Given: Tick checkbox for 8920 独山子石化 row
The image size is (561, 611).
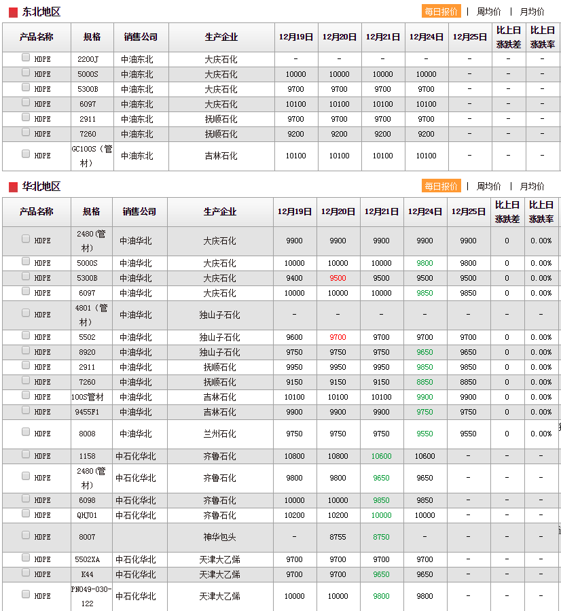Looking at the screenshot, I should click(26, 350).
